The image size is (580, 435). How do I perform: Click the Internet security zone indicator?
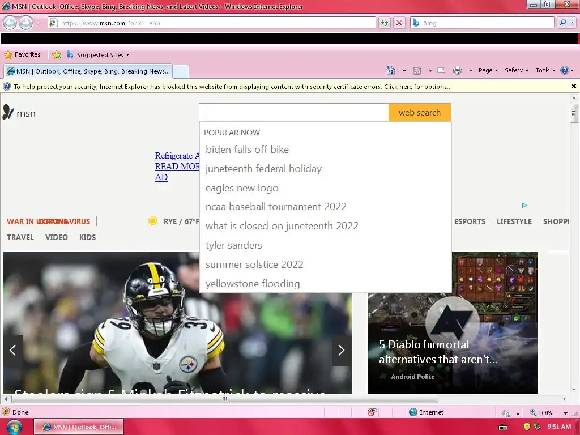pyautogui.click(x=426, y=412)
